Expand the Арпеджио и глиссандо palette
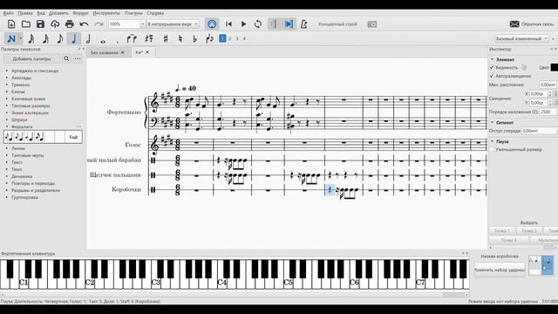The width and height of the screenshot is (558, 314). click(x=35, y=71)
